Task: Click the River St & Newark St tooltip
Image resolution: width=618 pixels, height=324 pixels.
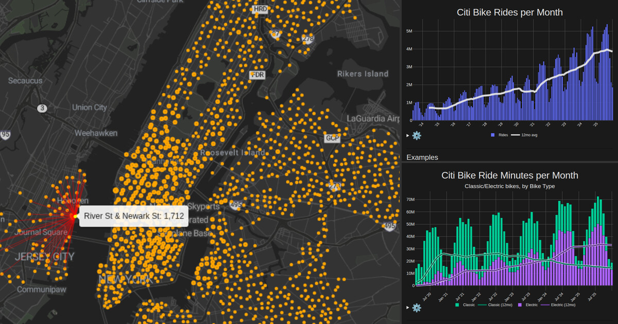Action: coord(134,216)
